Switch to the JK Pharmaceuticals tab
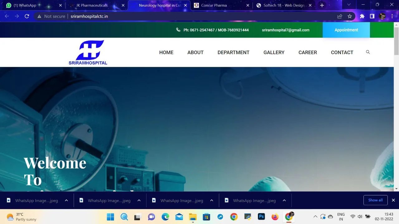 tap(92, 5)
